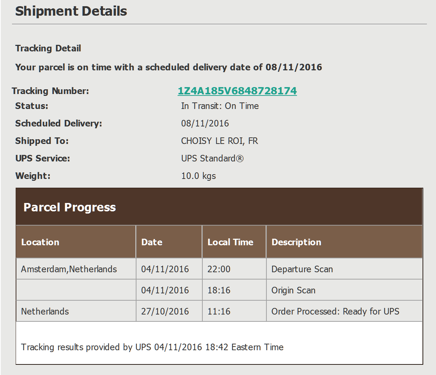Click the Status label
This screenshot has width=436, height=375.
point(32,106)
